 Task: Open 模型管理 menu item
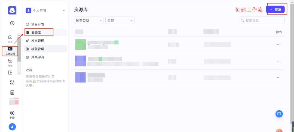tap(37, 49)
